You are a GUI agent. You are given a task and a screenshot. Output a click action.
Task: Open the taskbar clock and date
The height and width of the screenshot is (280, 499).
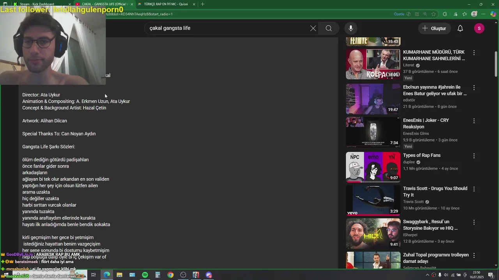(477, 275)
